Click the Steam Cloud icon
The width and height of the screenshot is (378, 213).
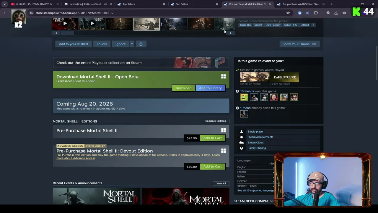[242, 143]
